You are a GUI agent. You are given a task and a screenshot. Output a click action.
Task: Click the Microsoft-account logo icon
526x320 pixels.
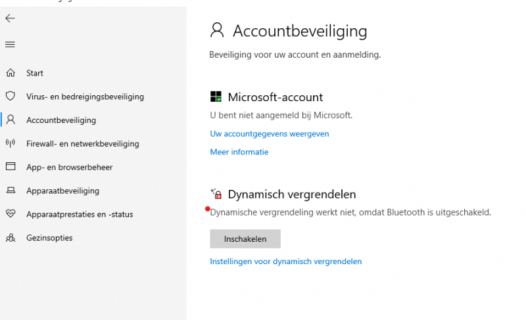click(x=216, y=97)
